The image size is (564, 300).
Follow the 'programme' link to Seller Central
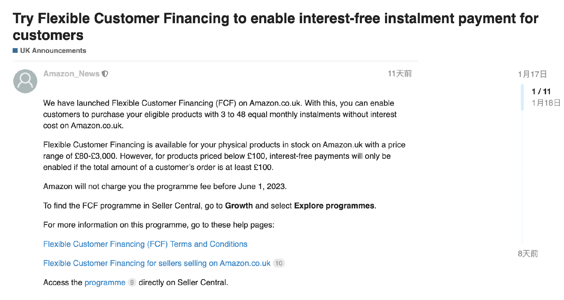pos(105,282)
